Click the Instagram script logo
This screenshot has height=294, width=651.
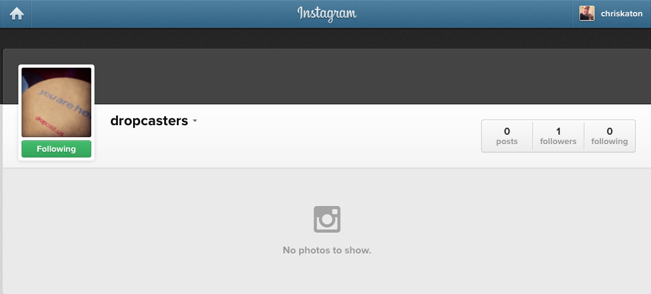tap(326, 14)
